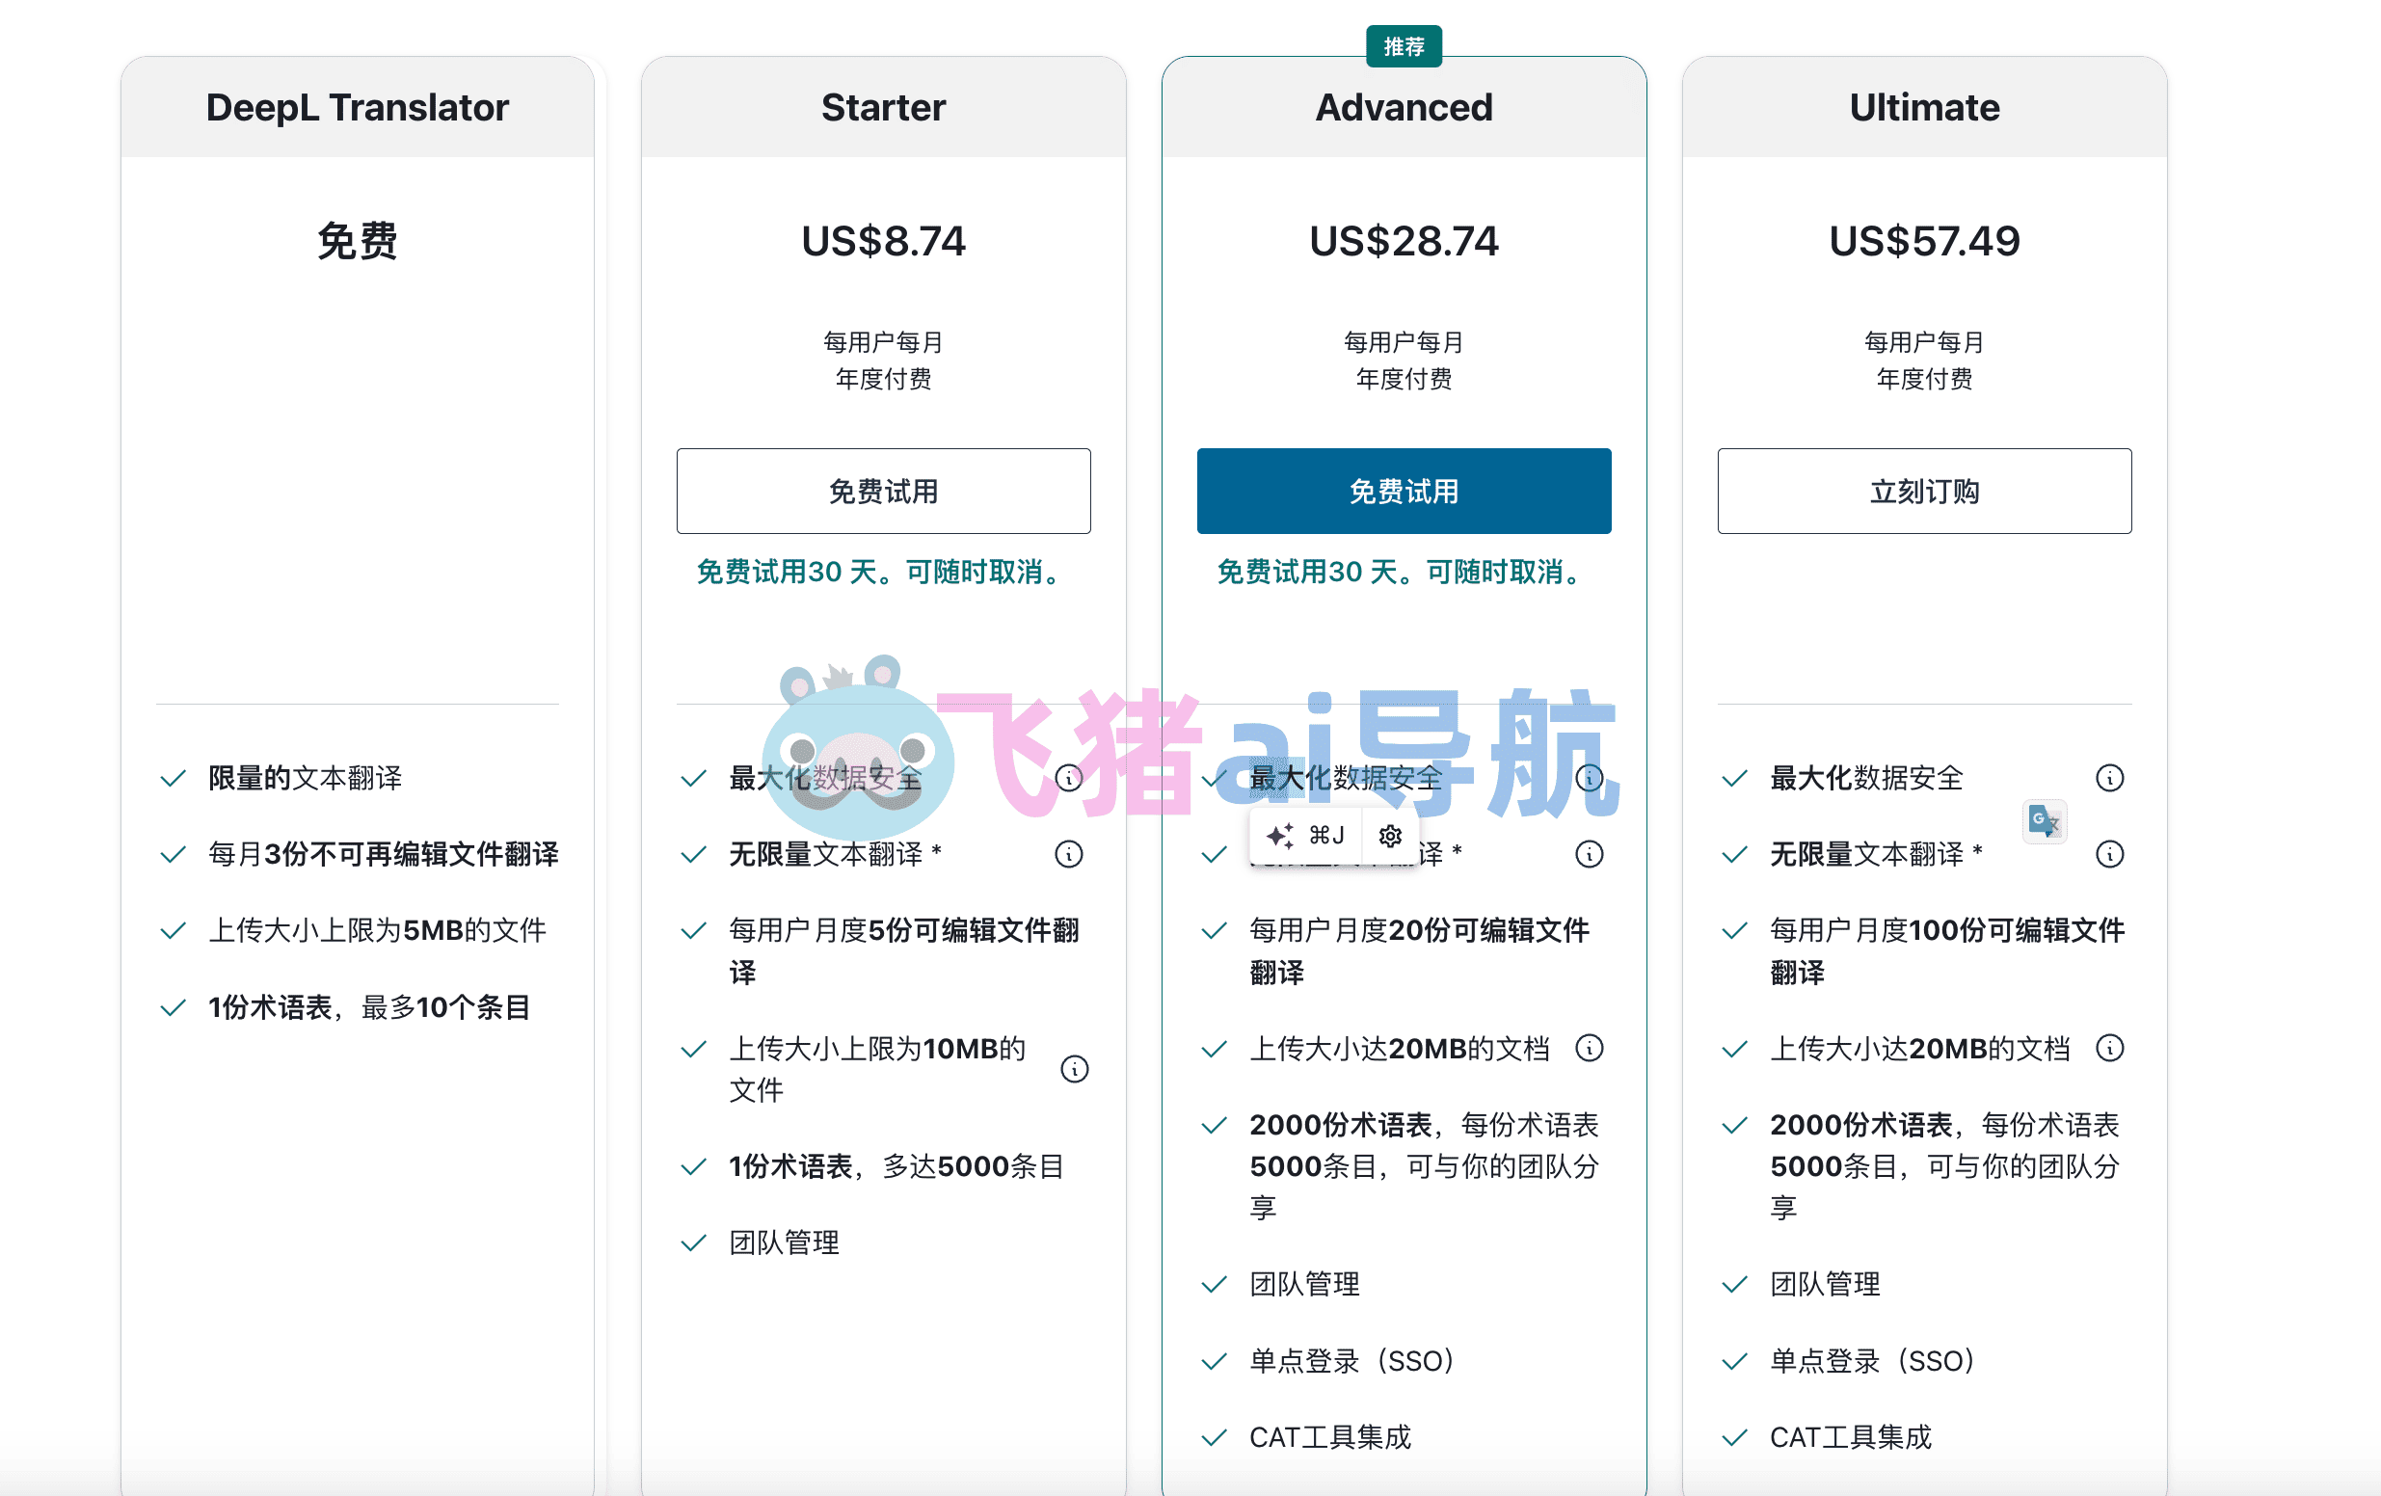
Task: Open info icon for Starter 最大化数据安全
Action: click(1069, 778)
